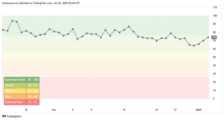Screen dimensions: 224x120
Task: Click the Dec label on time axis
Action: click(54, 110)
